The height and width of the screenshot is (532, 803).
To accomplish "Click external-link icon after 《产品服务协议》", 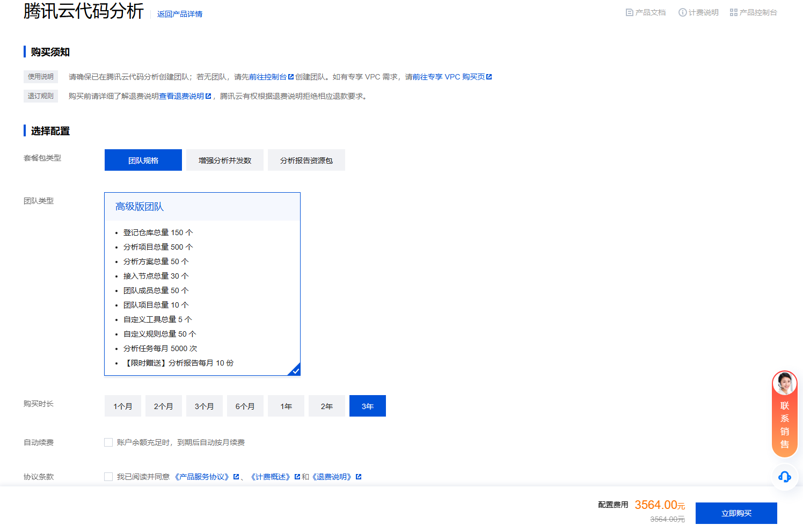I will 236,477.
